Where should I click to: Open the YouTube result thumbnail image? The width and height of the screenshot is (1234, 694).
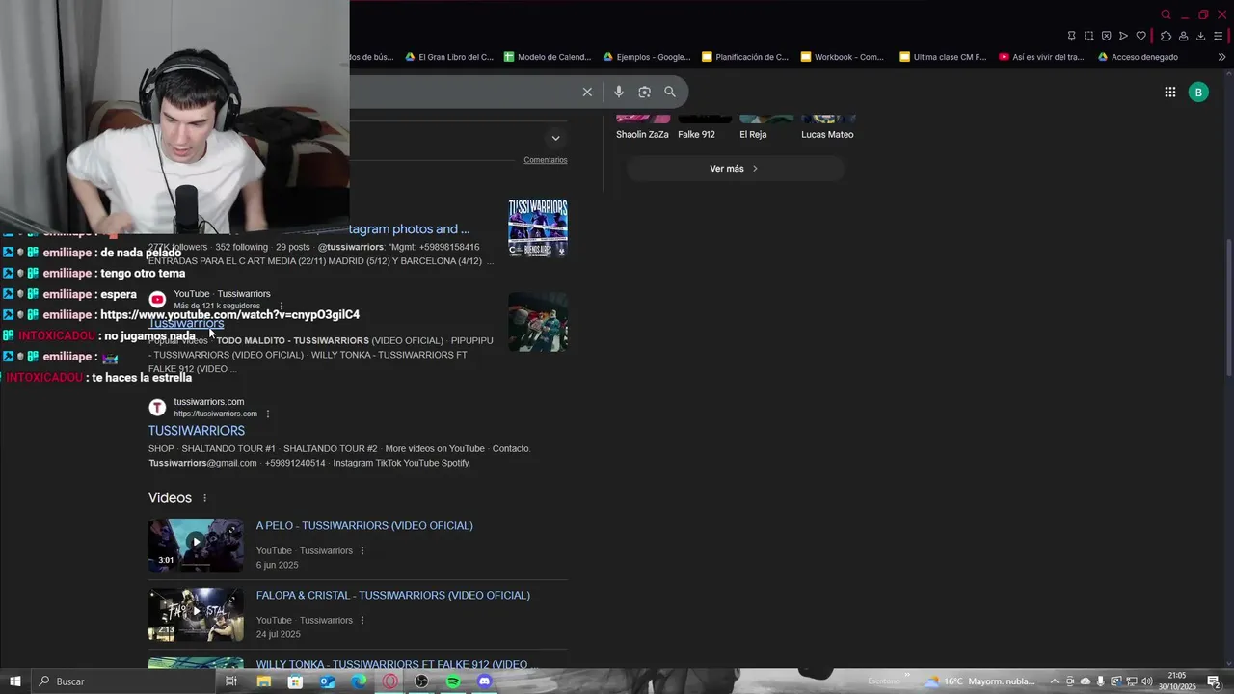(x=538, y=322)
